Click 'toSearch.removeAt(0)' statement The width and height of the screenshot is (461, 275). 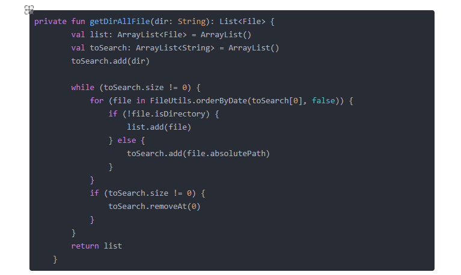point(154,207)
